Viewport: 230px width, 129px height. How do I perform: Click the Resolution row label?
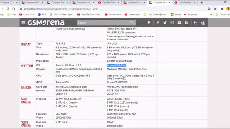point(43,54)
